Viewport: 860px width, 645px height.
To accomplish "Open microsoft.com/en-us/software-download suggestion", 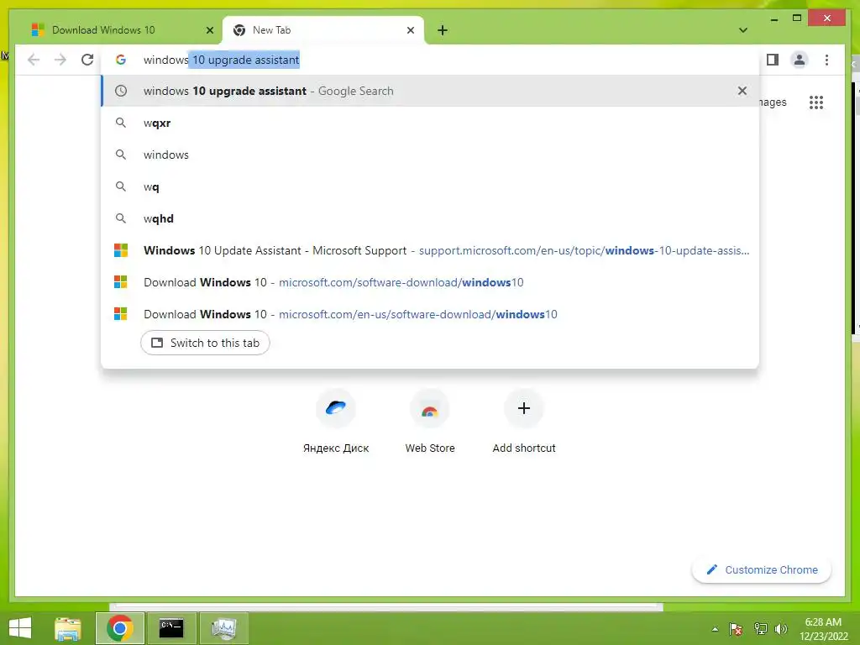I will click(431, 314).
